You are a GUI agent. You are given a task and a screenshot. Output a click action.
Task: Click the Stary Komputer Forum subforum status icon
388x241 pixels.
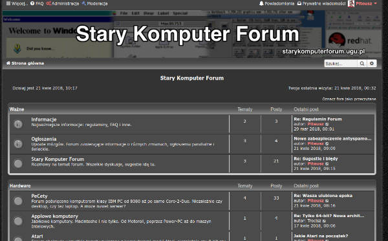(x=18, y=163)
